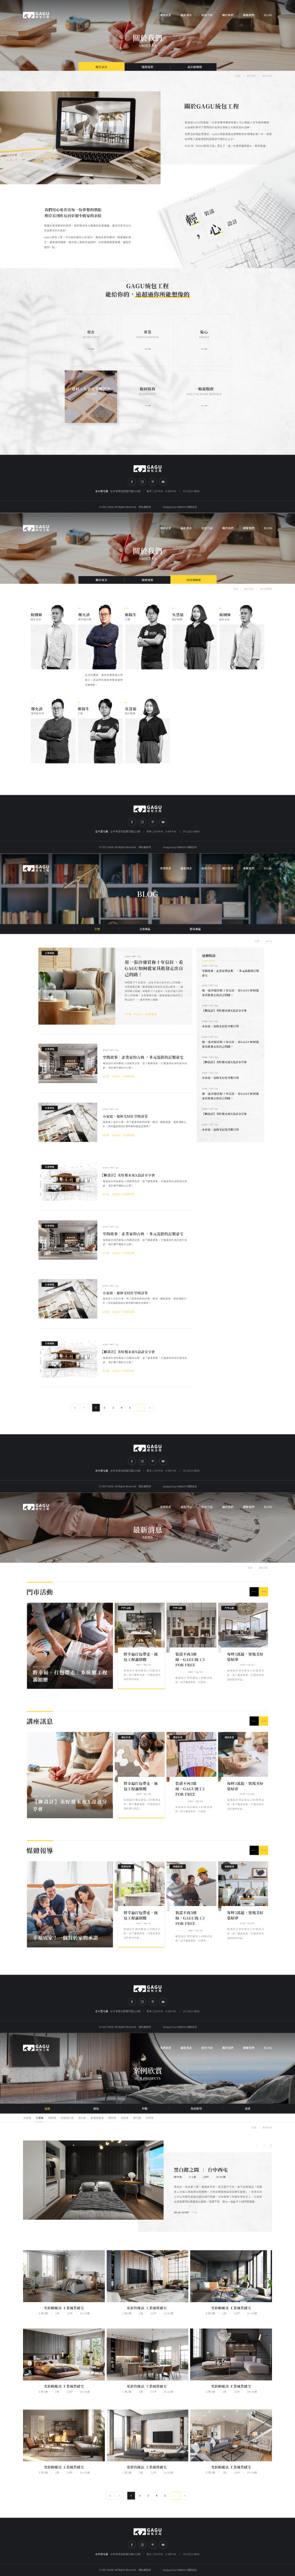Click the yellow next arrow beside the 門市活動 heading
Image resolution: width=295 pixels, height=2576 pixels.
pyautogui.click(x=264, y=1592)
